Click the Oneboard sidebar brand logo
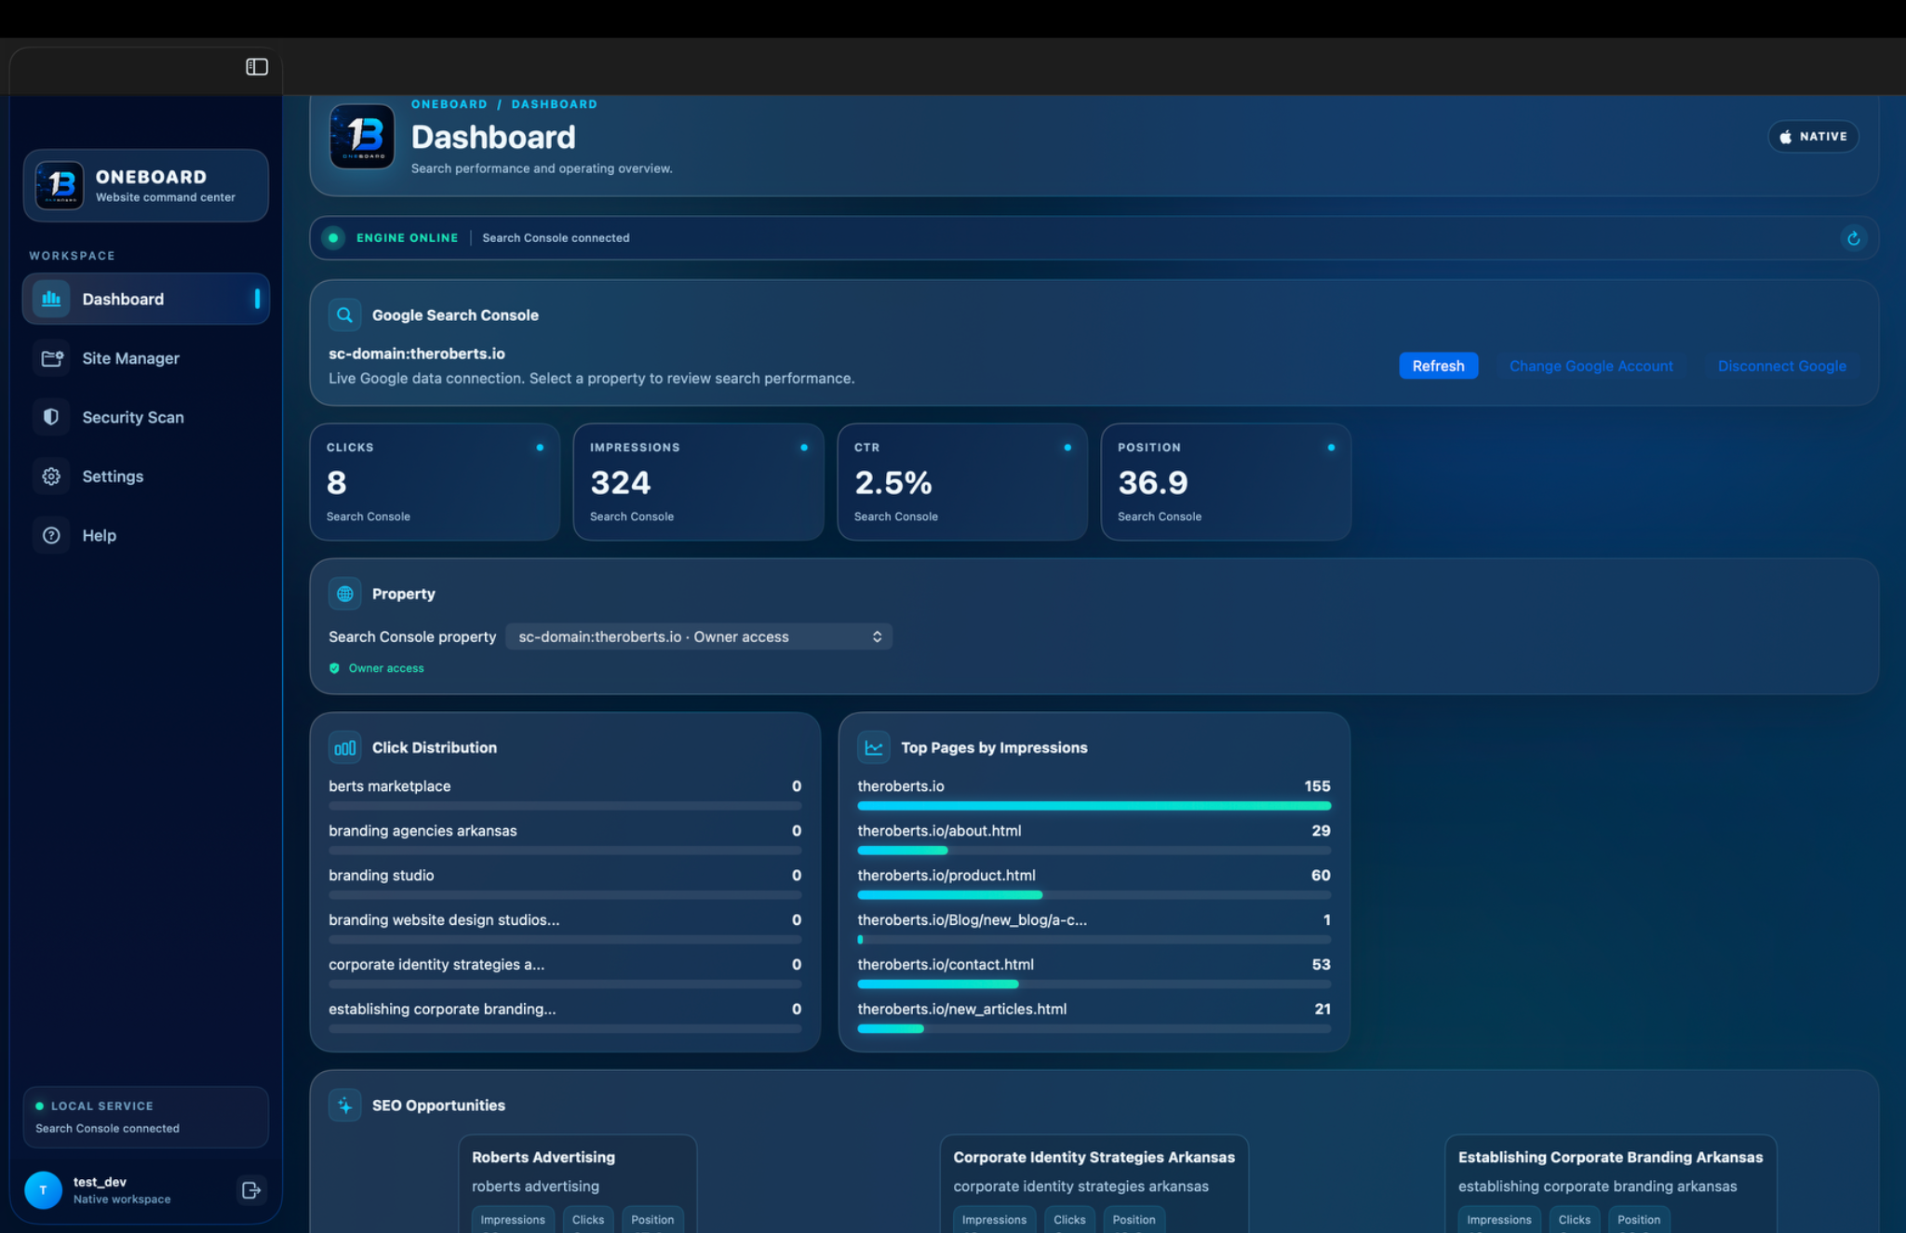 tap(60, 185)
